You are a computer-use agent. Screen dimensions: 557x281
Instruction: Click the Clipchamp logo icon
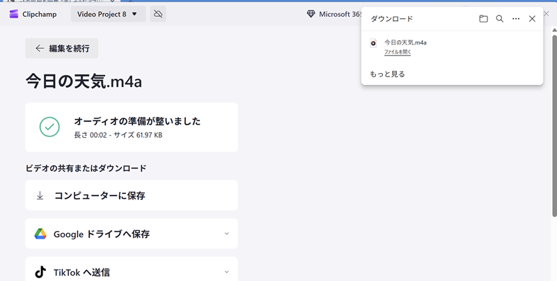(14, 14)
